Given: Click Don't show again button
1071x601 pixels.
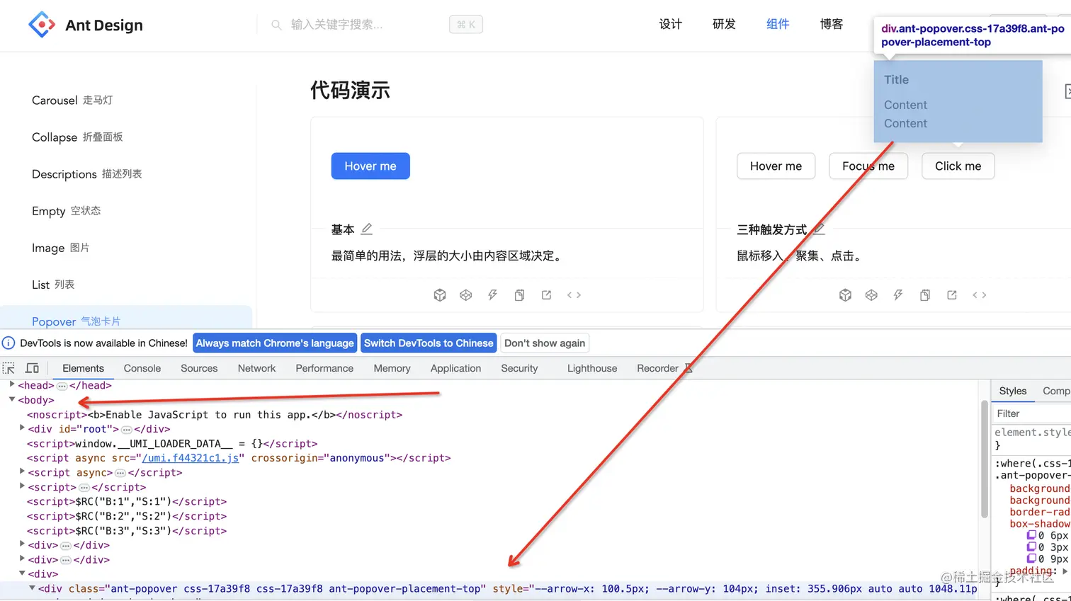Looking at the screenshot, I should click(545, 343).
